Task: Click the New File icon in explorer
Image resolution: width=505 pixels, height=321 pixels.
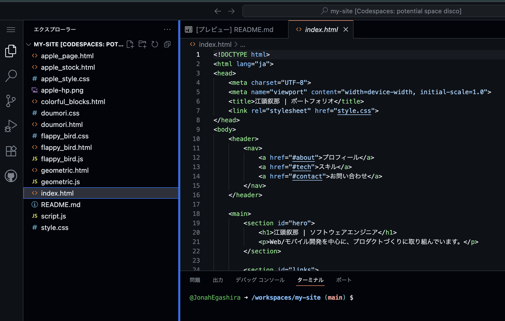Action: 130,44
